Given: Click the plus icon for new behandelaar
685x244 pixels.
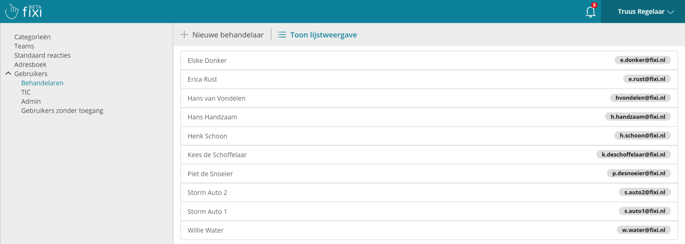Looking at the screenshot, I should click(x=184, y=35).
